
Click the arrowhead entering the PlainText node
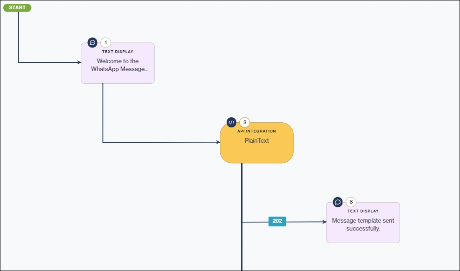[x=217, y=142]
